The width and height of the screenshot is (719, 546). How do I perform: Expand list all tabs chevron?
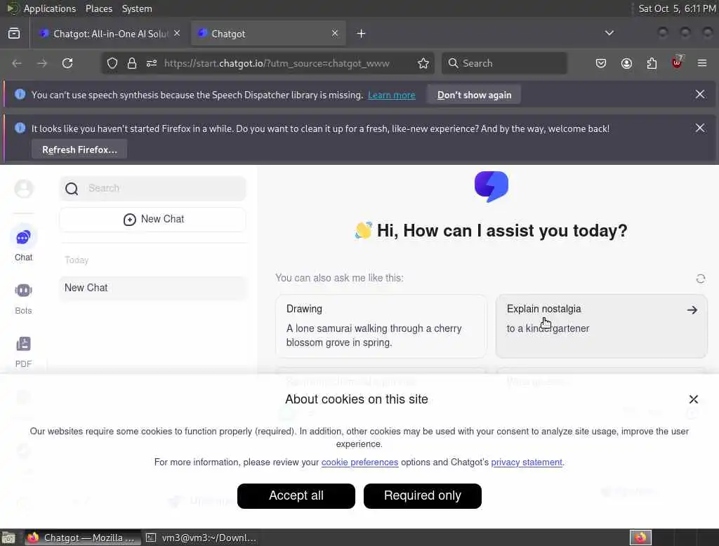[609, 33]
